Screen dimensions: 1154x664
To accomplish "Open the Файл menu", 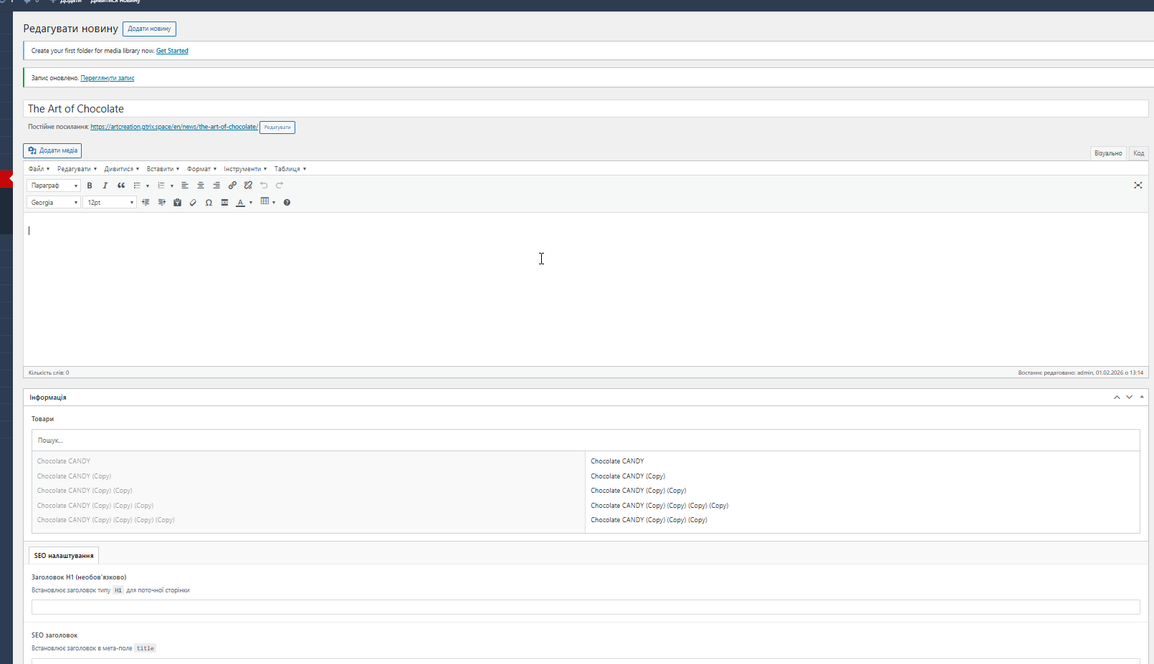I will coord(39,169).
